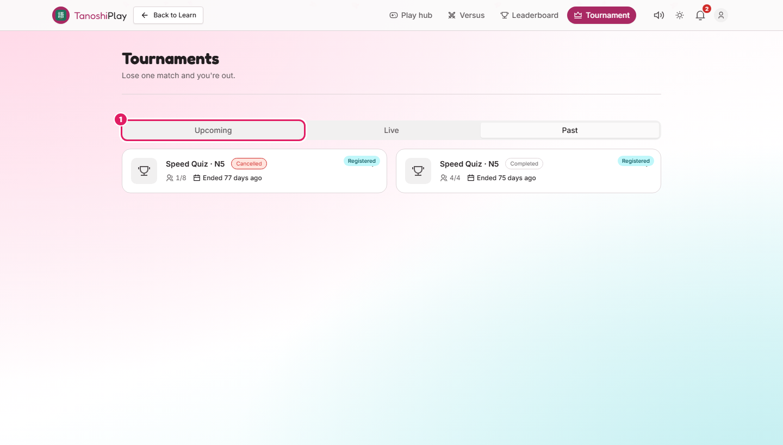Click trophy icon on completed Speed Quiz

[418, 171]
